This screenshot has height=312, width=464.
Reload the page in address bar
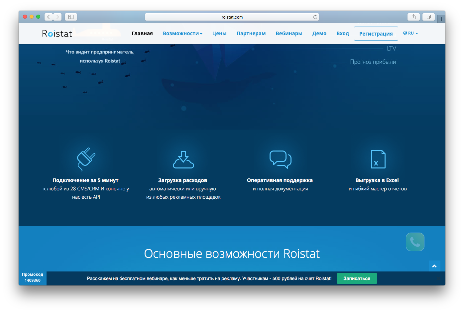click(315, 17)
